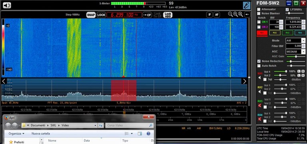The image size is (307, 144).
Task: Sort by the Nome column header
Action: pyautogui.click(x=52, y=140)
